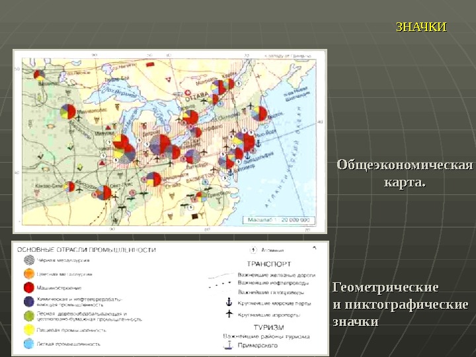The width and height of the screenshot is (476, 357).
Task: Click the airplane airports legend icon
Action: point(229,314)
